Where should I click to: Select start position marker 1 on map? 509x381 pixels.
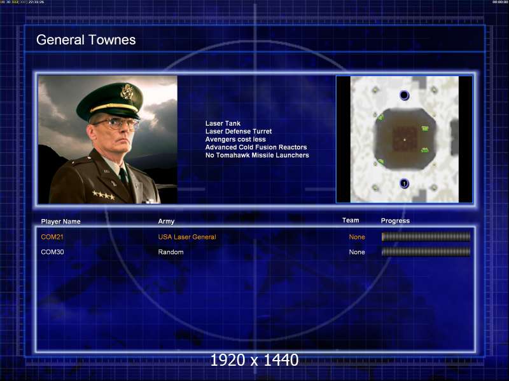coord(404,184)
